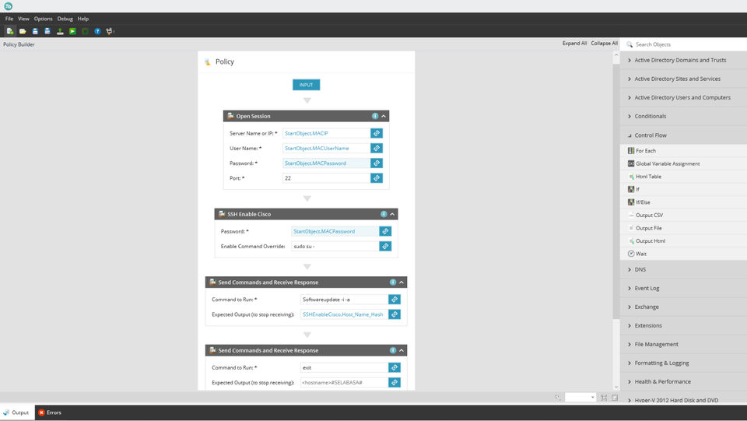Click link icon beside Server Name or IP
The width and height of the screenshot is (747, 421).
tap(377, 133)
